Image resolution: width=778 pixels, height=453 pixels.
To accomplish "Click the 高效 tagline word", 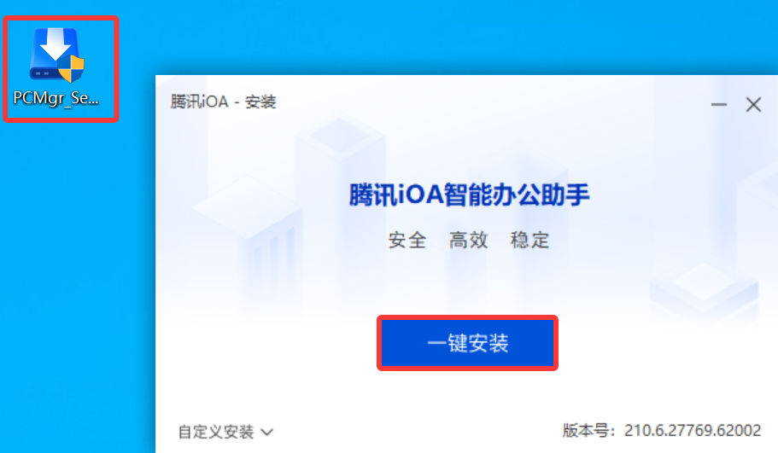I will [468, 241].
